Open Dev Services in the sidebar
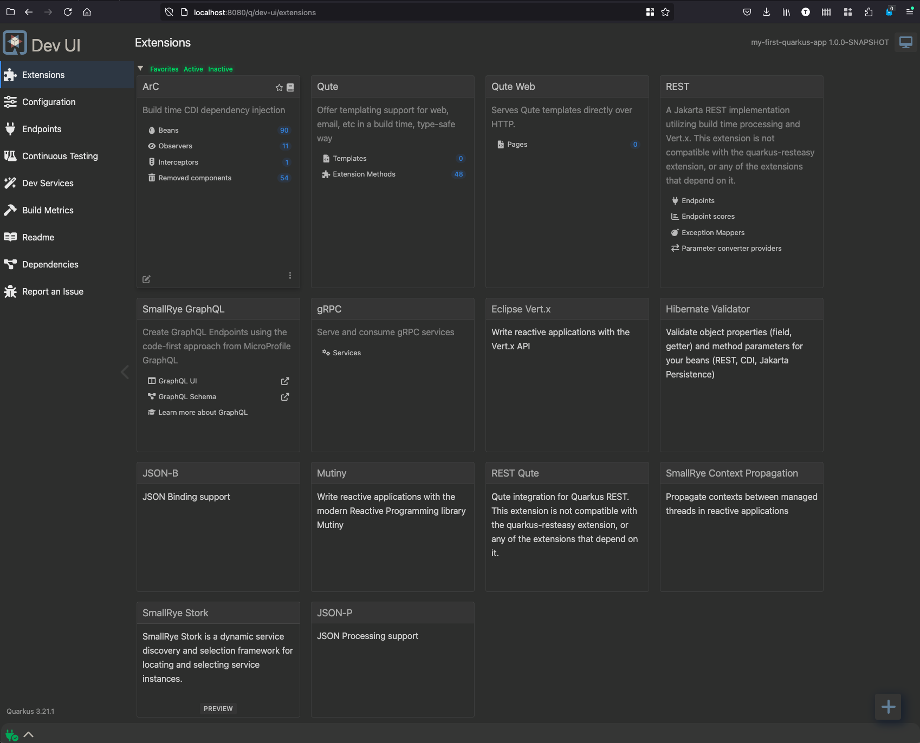920x743 pixels. [67, 183]
